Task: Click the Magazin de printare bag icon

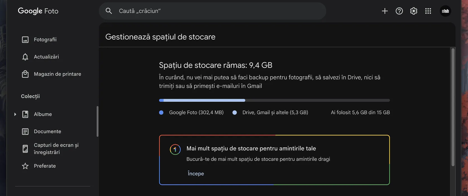Action: (x=25, y=74)
